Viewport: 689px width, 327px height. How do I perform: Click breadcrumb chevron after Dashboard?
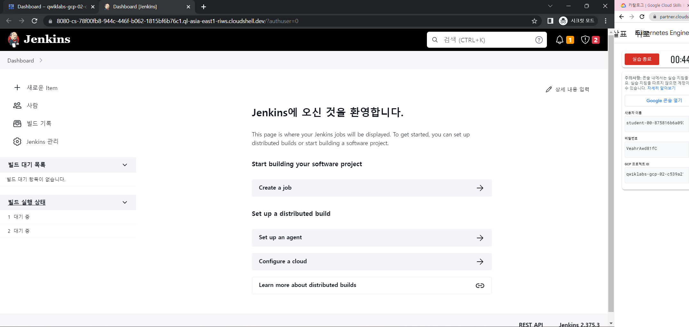coord(41,60)
